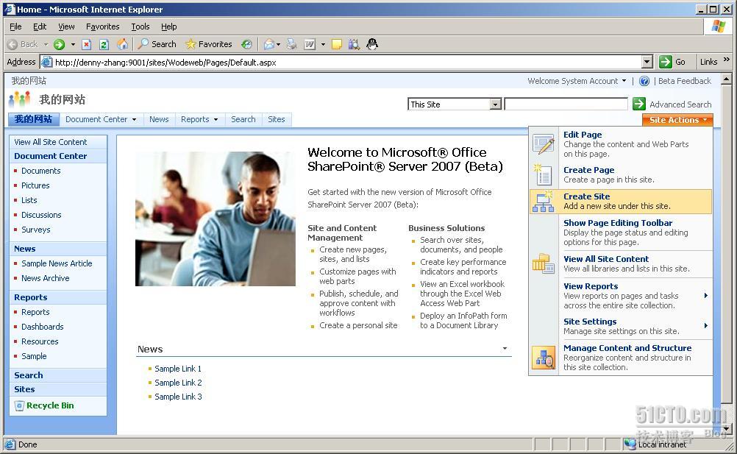The width and height of the screenshot is (737, 454).
Task: Expand Reports navigation tab dropdown
Action: pos(216,119)
